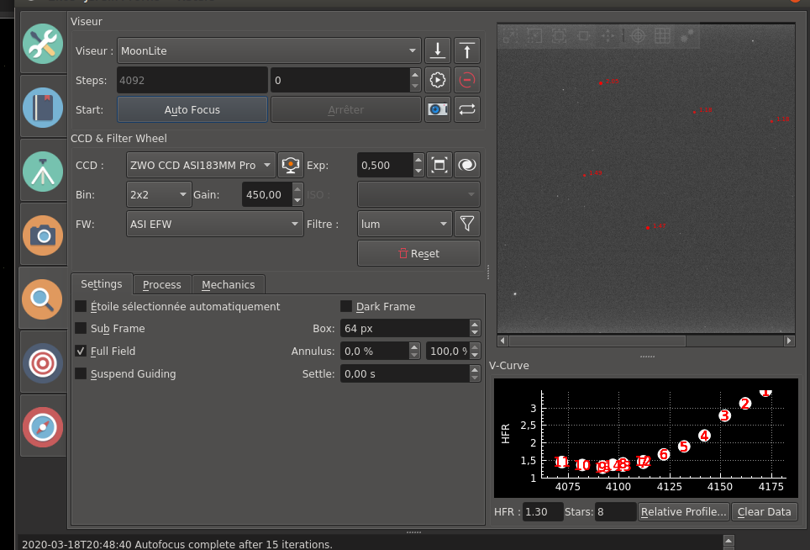Enable Étoile sélectionnée automatiquement checkbox
810x550 pixels.
point(81,306)
